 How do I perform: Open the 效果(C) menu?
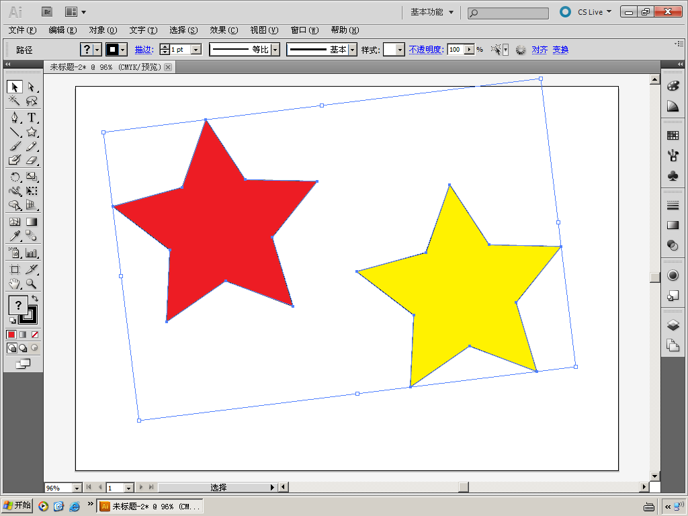224,30
